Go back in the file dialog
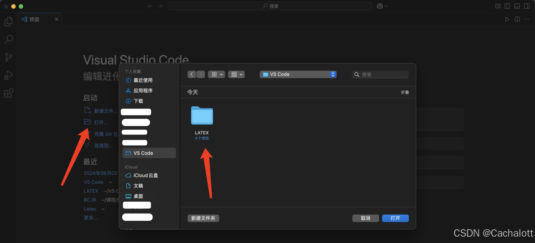 coord(192,74)
